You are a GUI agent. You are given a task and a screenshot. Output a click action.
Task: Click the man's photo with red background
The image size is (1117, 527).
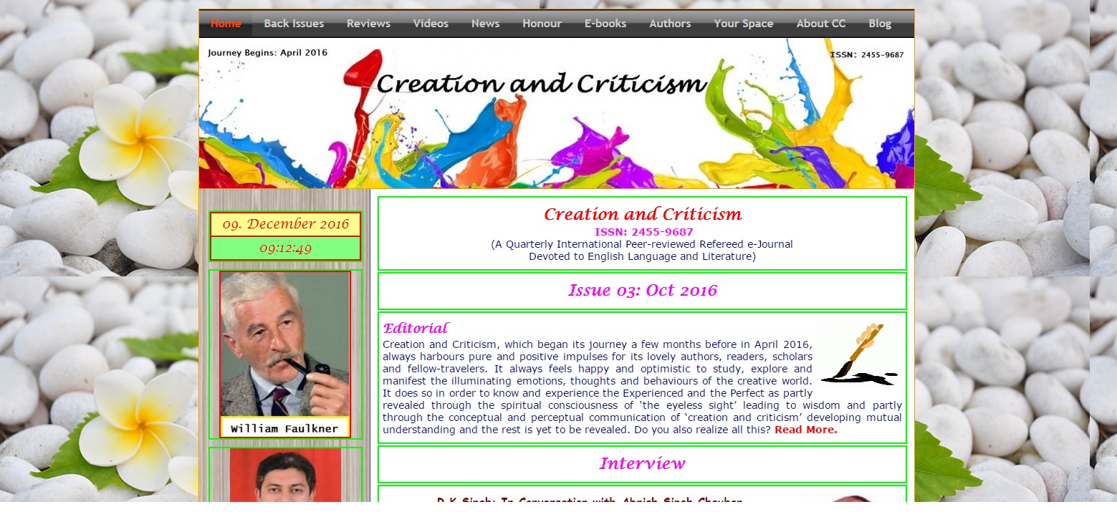click(x=285, y=475)
